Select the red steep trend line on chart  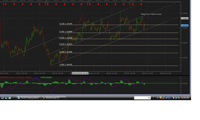[72, 38]
